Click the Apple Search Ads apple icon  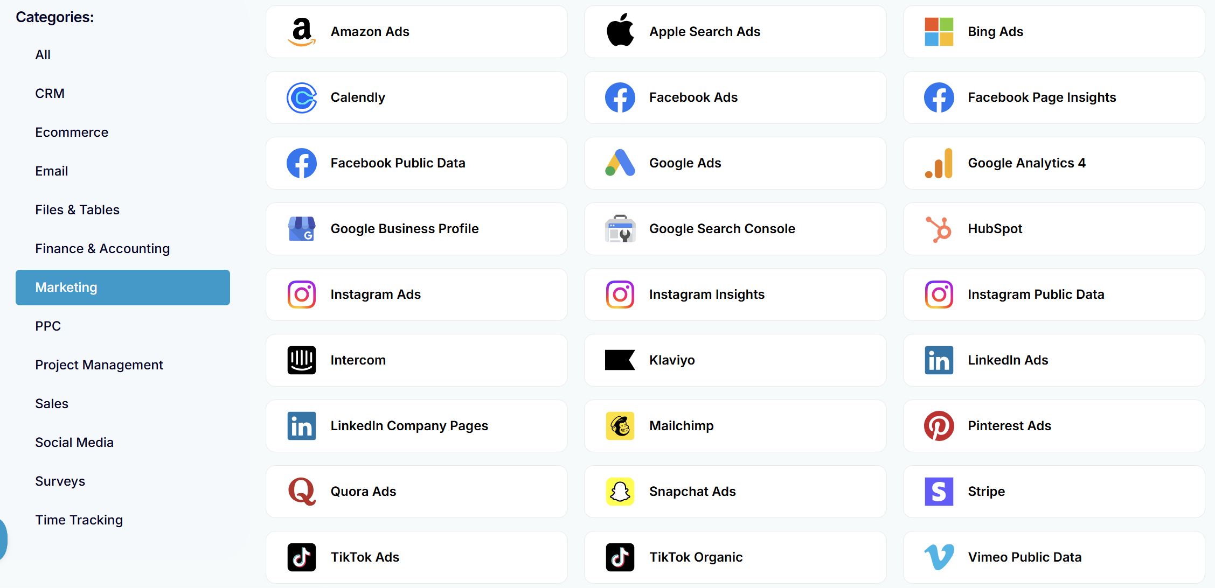(x=620, y=30)
